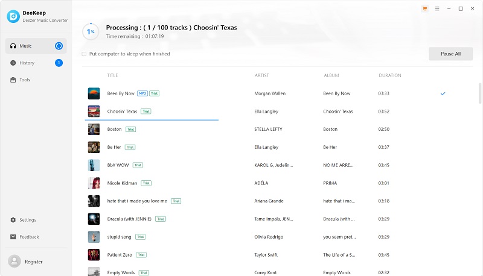Click the Music headphones icon
483x276 pixels.
click(13, 46)
